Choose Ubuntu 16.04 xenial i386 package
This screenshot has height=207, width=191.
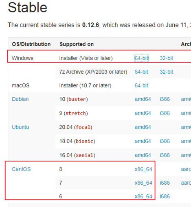[x=165, y=155]
